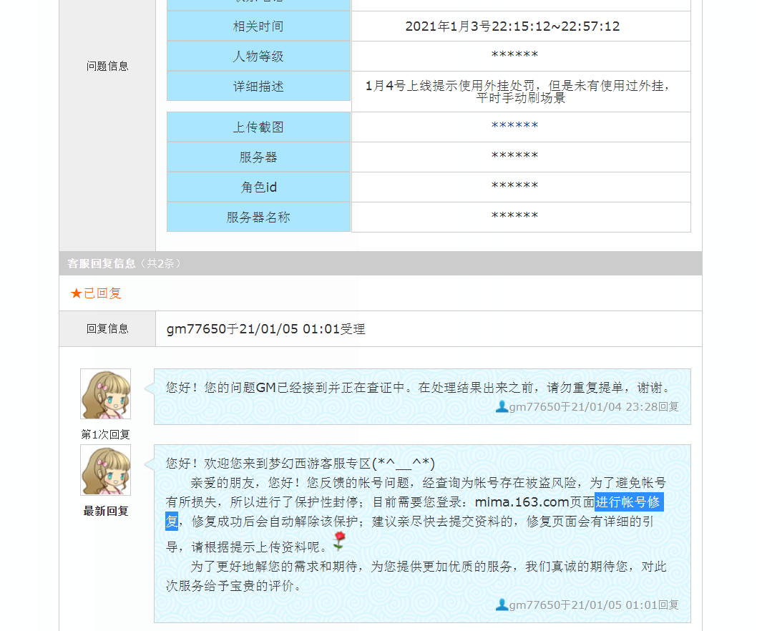Click the 回复信息 row label
This screenshot has height=631, width=762.
point(107,329)
